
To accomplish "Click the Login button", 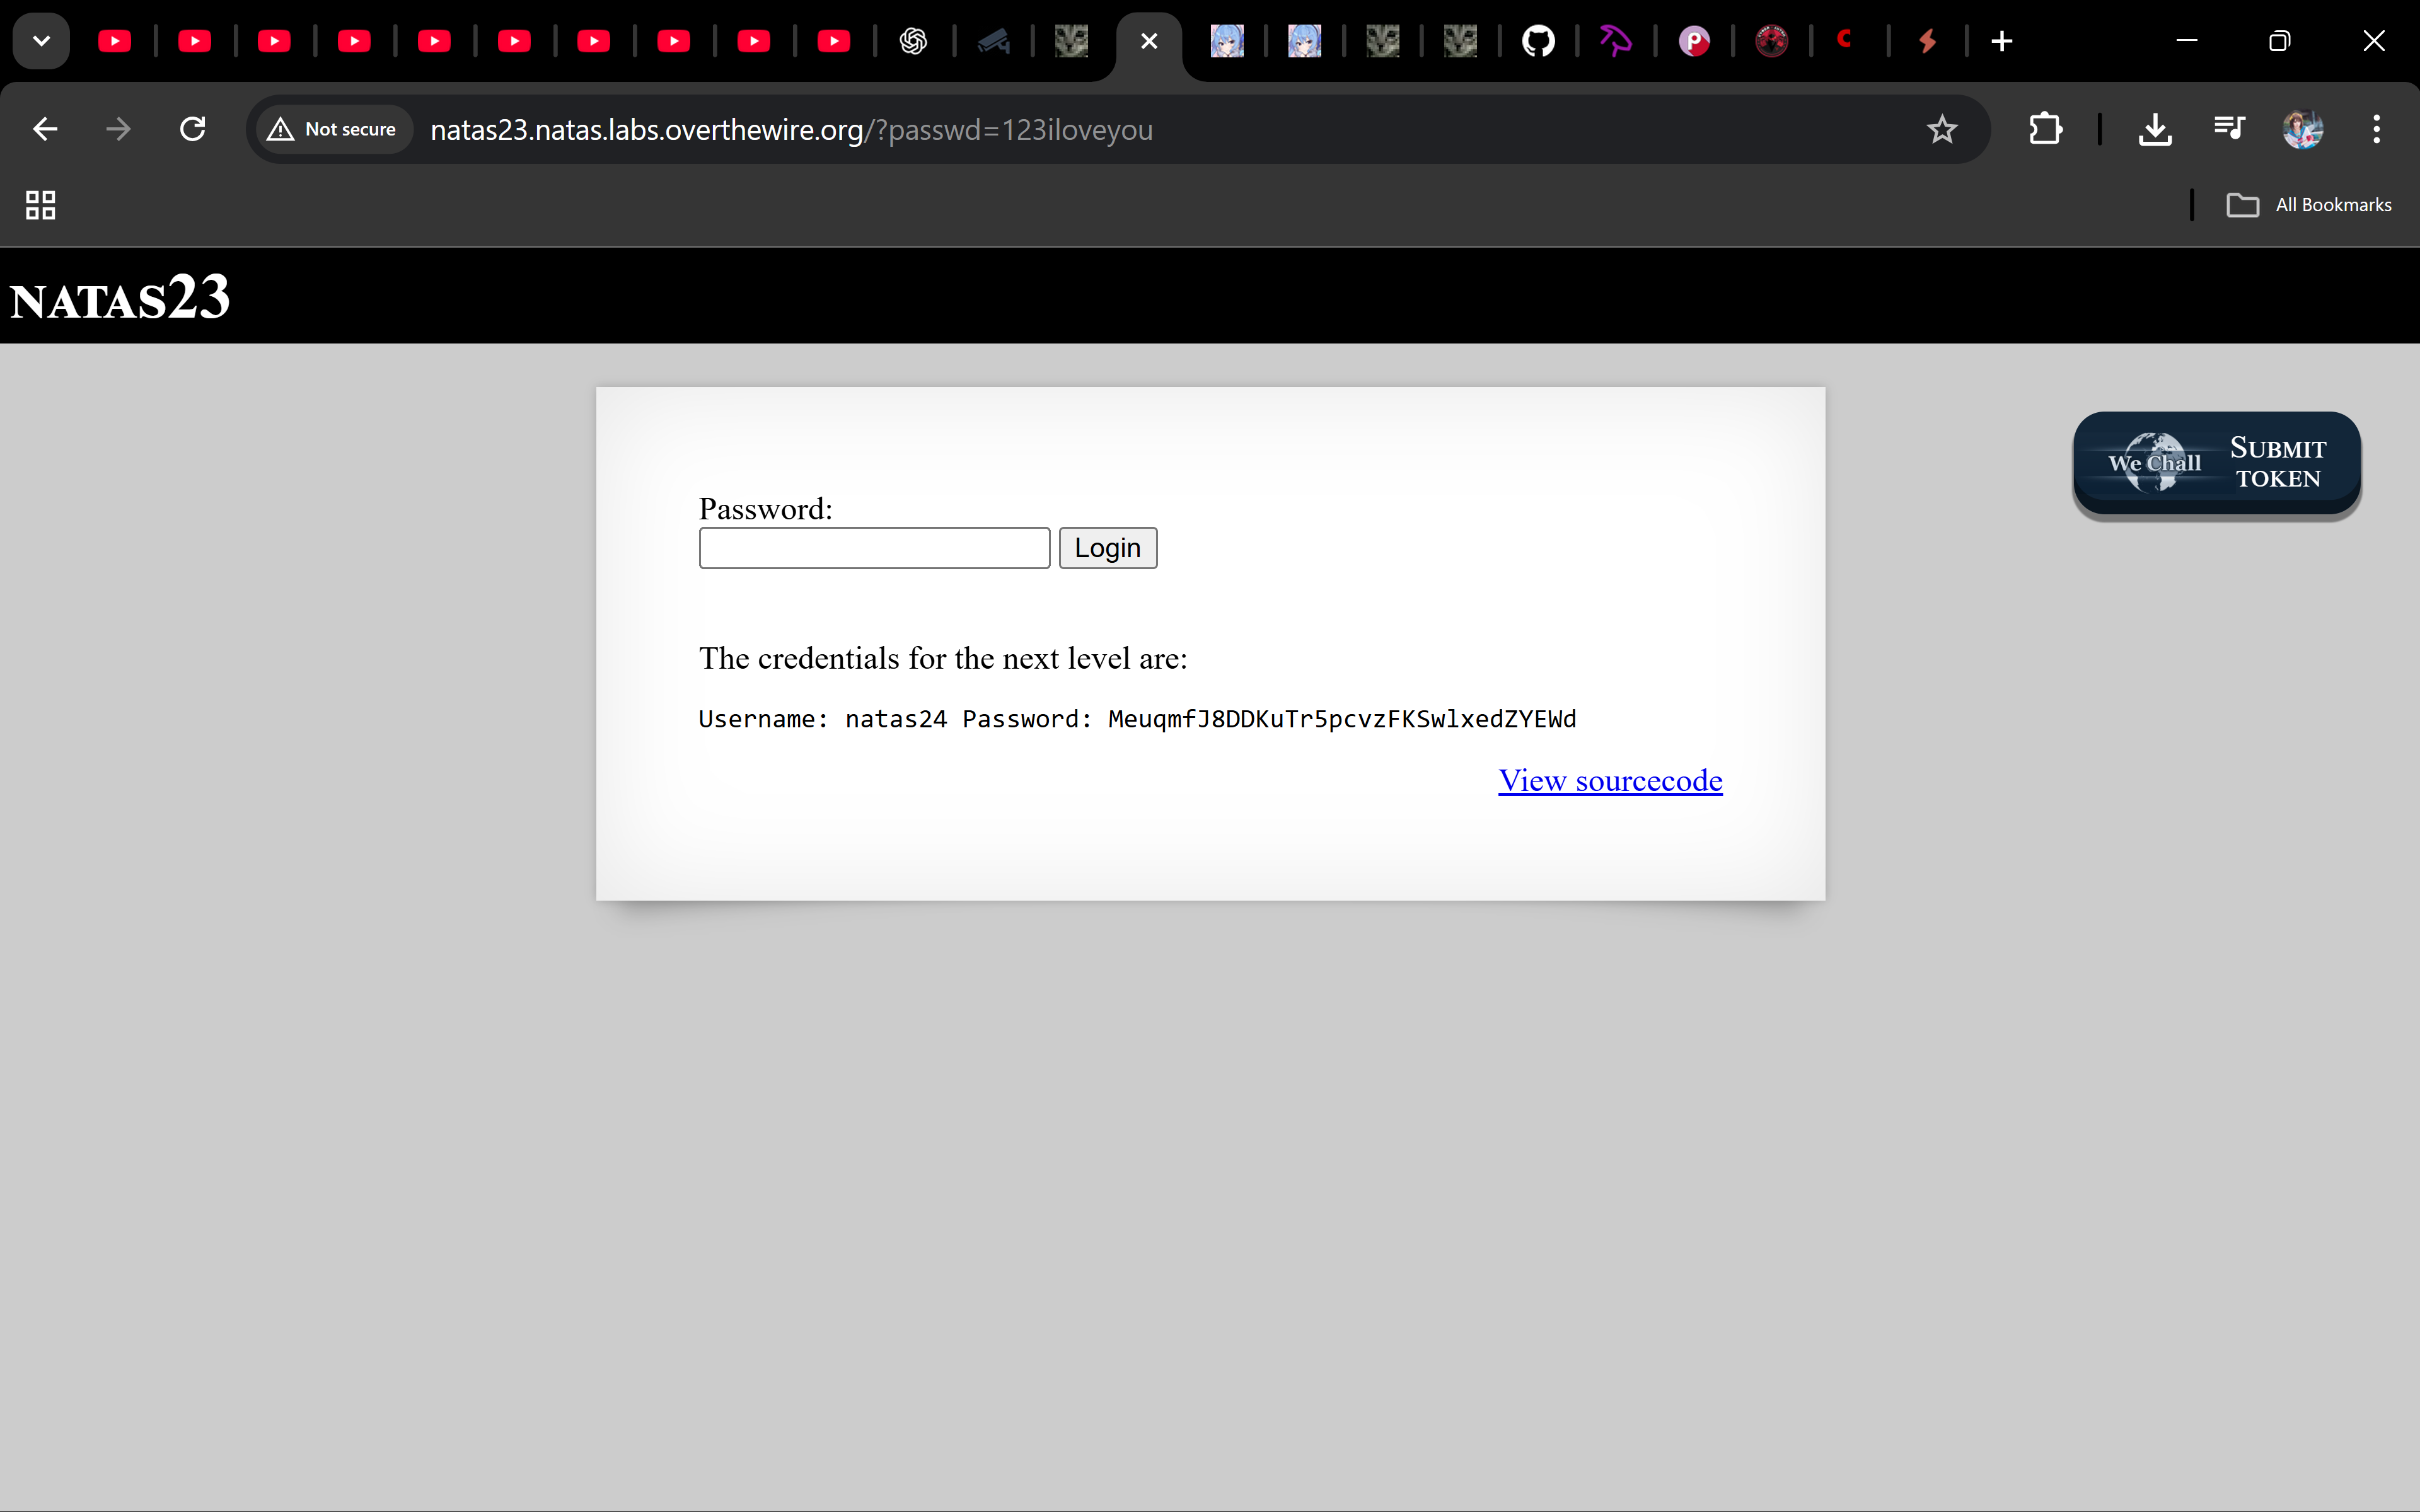I will tap(1107, 548).
